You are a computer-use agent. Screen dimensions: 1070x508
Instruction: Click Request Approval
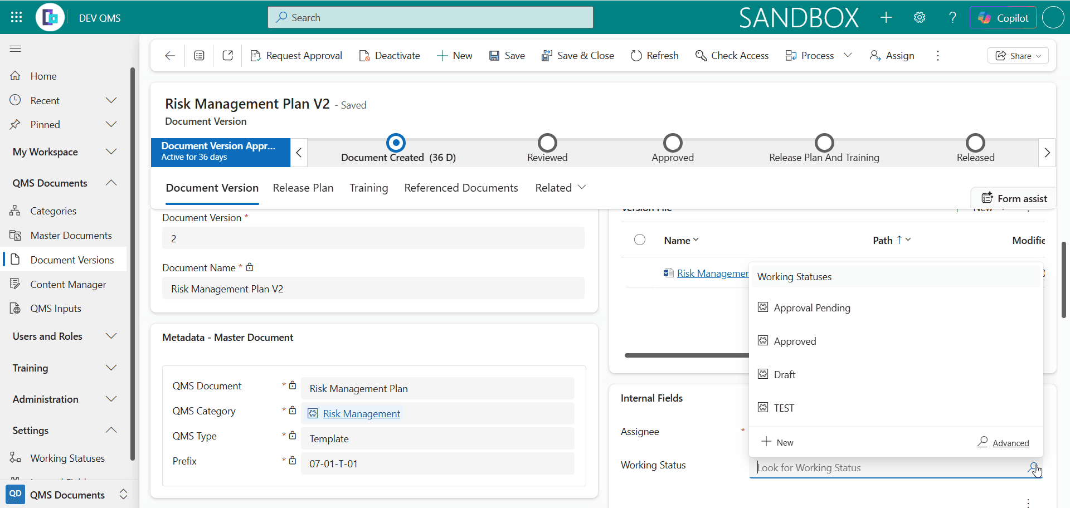(x=296, y=56)
